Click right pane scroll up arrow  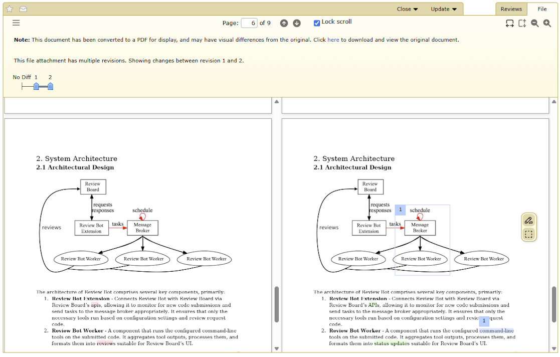coord(554,102)
